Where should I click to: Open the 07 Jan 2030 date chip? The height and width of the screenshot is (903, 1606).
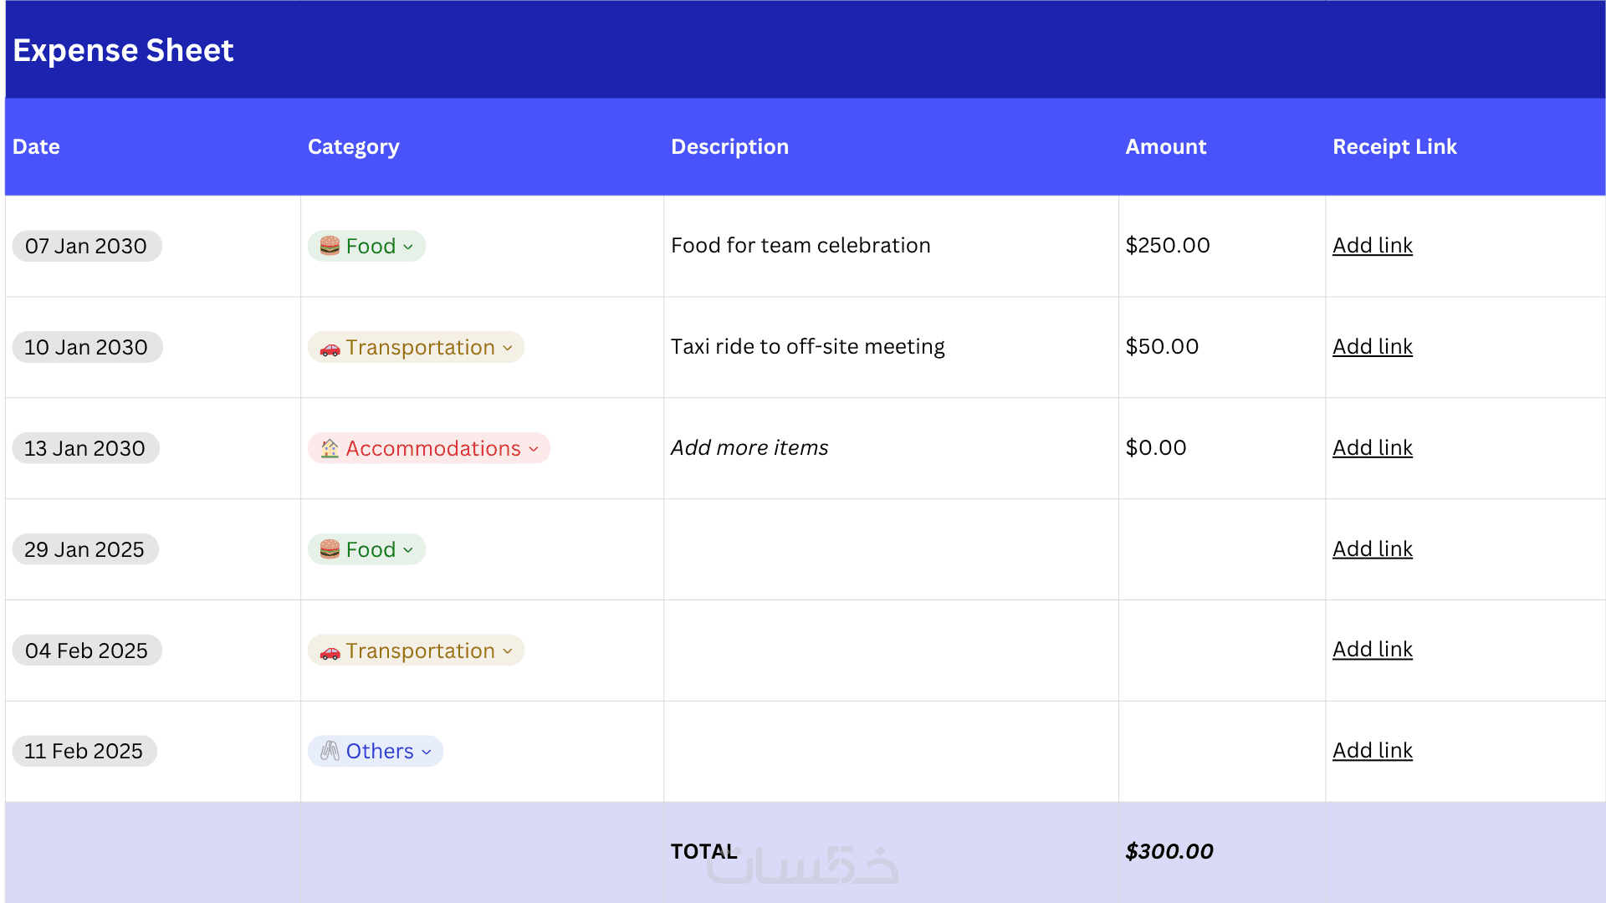[86, 246]
